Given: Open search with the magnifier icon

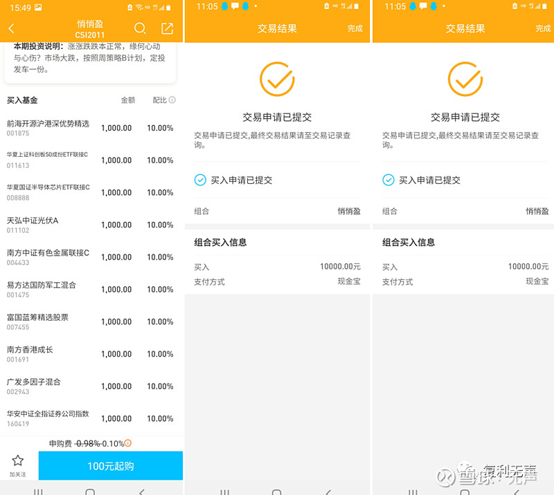Looking at the screenshot, I should click(x=140, y=28).
